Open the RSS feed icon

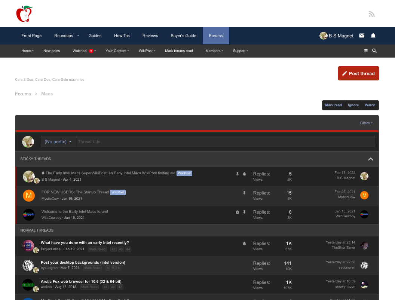point(371,14)
